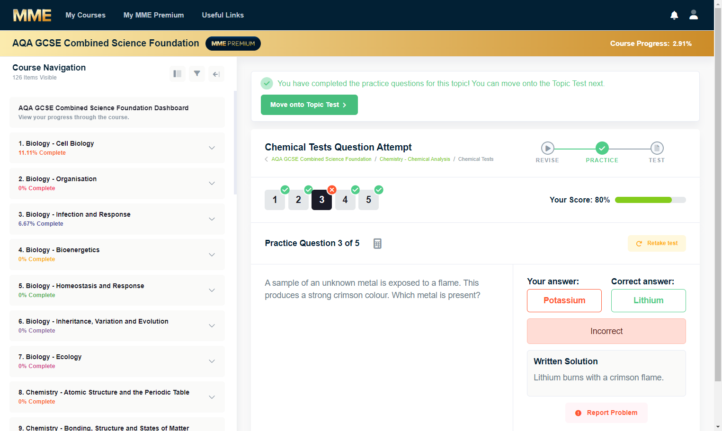Click the '6.67% Complete' label

[41, 224]
